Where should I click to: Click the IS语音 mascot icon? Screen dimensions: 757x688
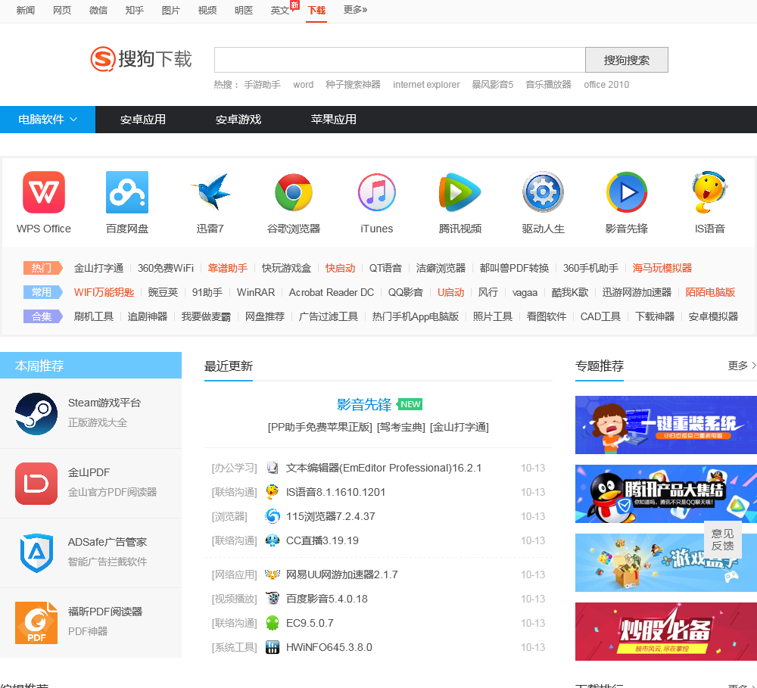pos(710,192)
